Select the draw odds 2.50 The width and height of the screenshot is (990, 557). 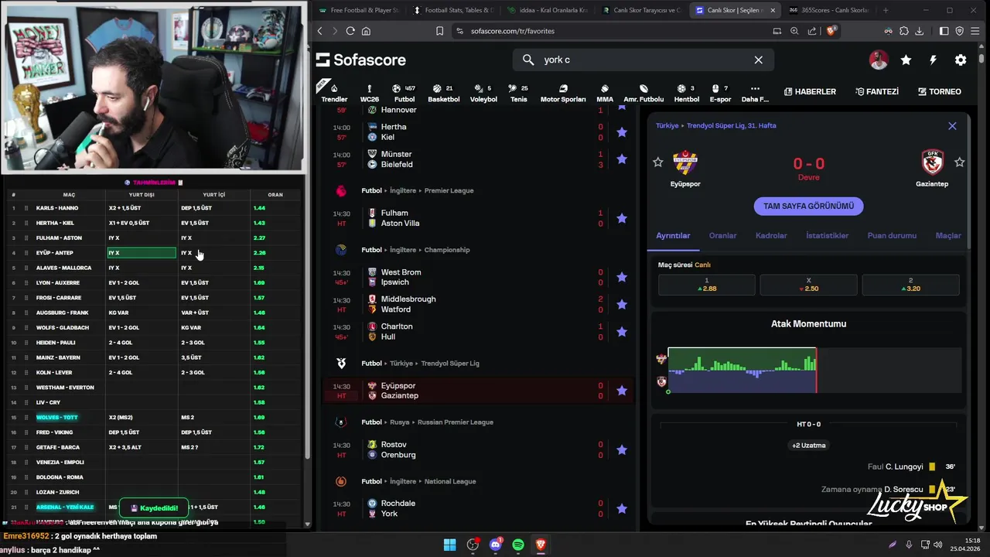click(808, 285)
